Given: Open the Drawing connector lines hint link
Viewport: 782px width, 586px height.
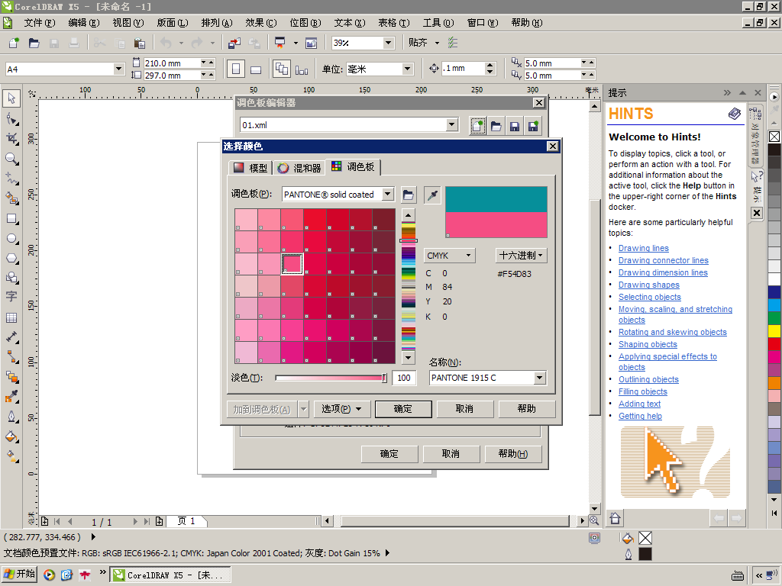Looking at the screenshot, I should (663, 260).
